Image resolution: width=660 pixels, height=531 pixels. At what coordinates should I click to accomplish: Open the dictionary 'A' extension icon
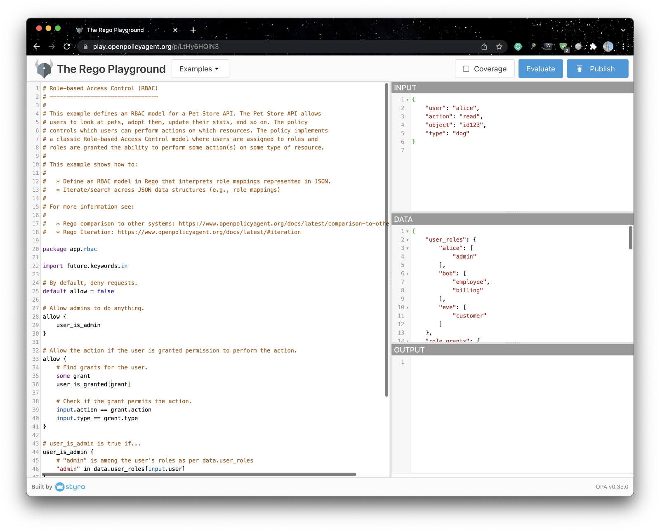click(x=548, y=47)
